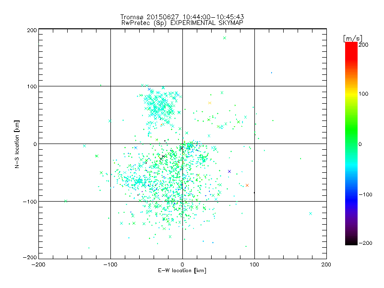Click the green X marker at far left on -100 line
Image resolution: width=384 pixels, height=288 pixels.
tap(66, 201)
